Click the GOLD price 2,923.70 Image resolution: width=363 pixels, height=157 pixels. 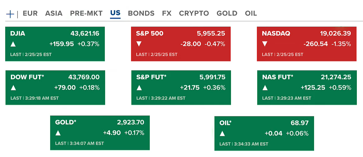click(131, 122)
